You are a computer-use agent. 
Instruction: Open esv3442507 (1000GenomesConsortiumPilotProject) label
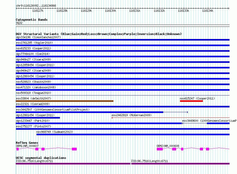coord(53,110)
